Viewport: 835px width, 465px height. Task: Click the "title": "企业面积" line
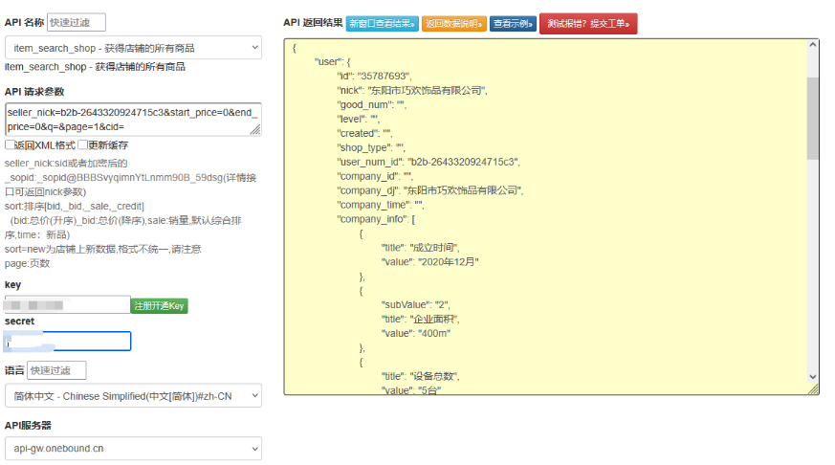pos(420,319)
